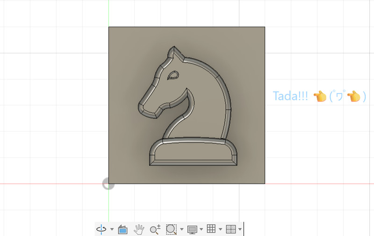The height and width of the screenshot is (236, 374).
Task: Expand the Grid and Snaps dropdown arrow
Action: (x=220, y=229)
